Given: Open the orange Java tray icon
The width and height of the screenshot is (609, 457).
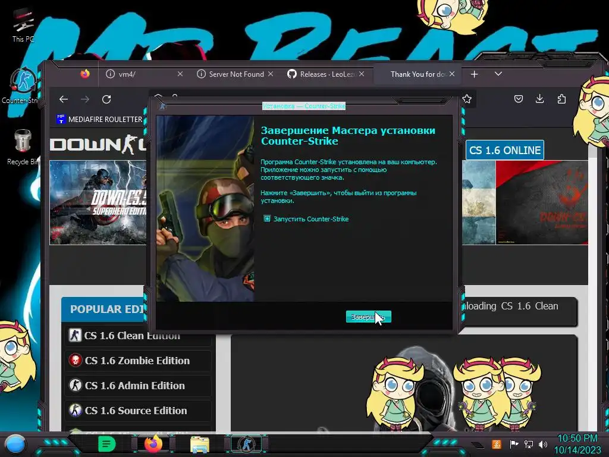Looking at the screenshot, I should [497, 444].
